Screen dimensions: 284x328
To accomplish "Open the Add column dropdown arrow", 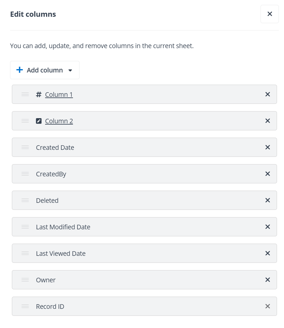I will coord(70,70).
